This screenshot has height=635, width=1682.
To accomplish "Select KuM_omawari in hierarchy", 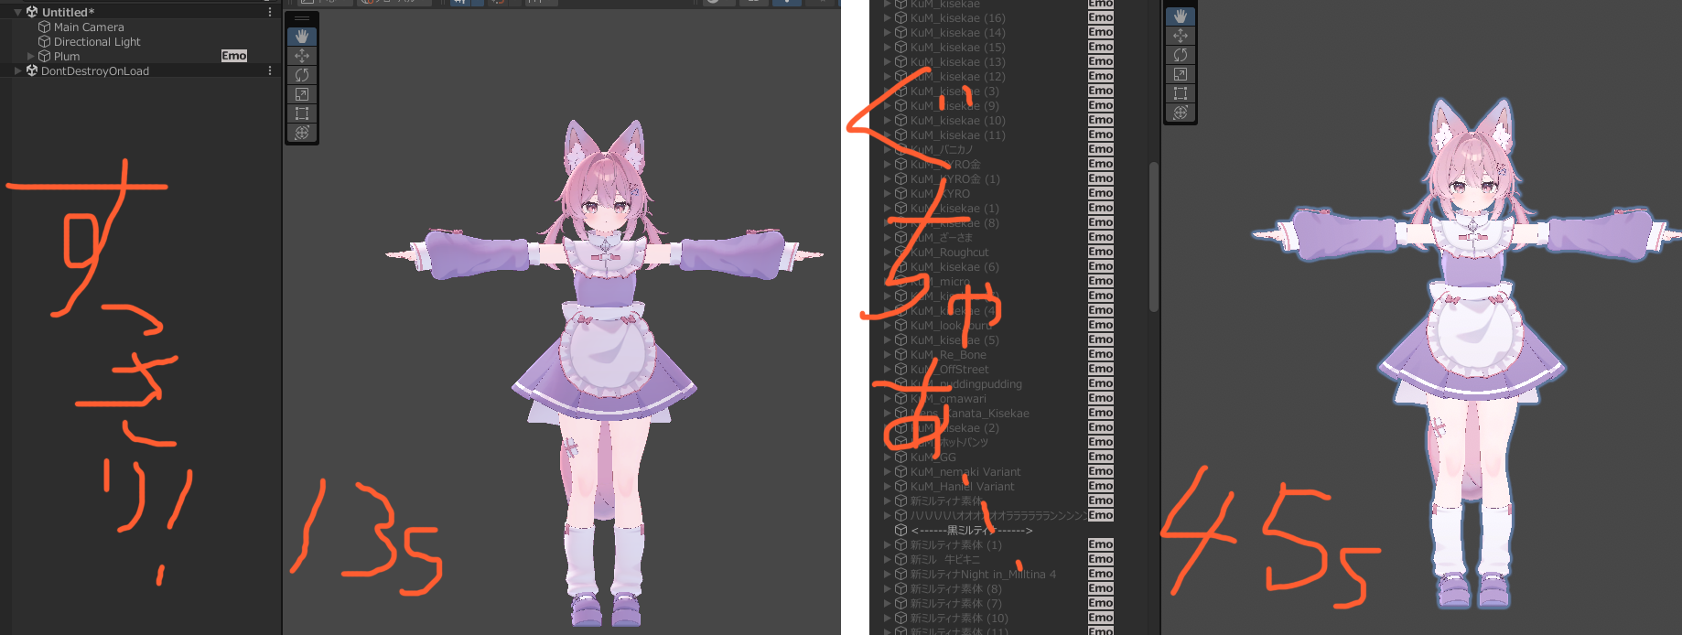I will [x=948, y=399].
